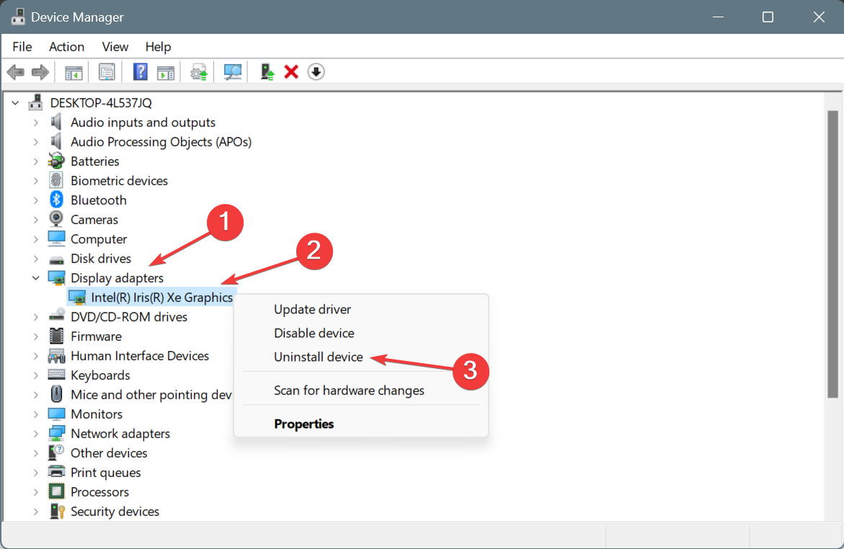
Task: Open the blue Help question-mark toolbar icon
Action: tap(140, 72)
